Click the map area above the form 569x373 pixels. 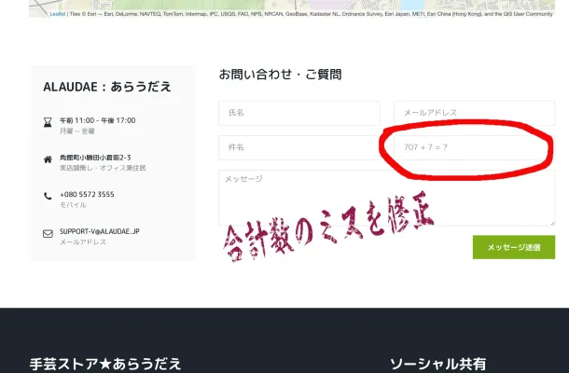click(x=280, y=5)
